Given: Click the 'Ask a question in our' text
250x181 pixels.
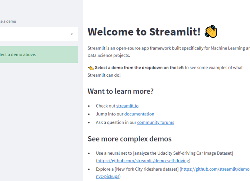Looking at the screenshot, I should pyautogui.click(x=116, y=122).
